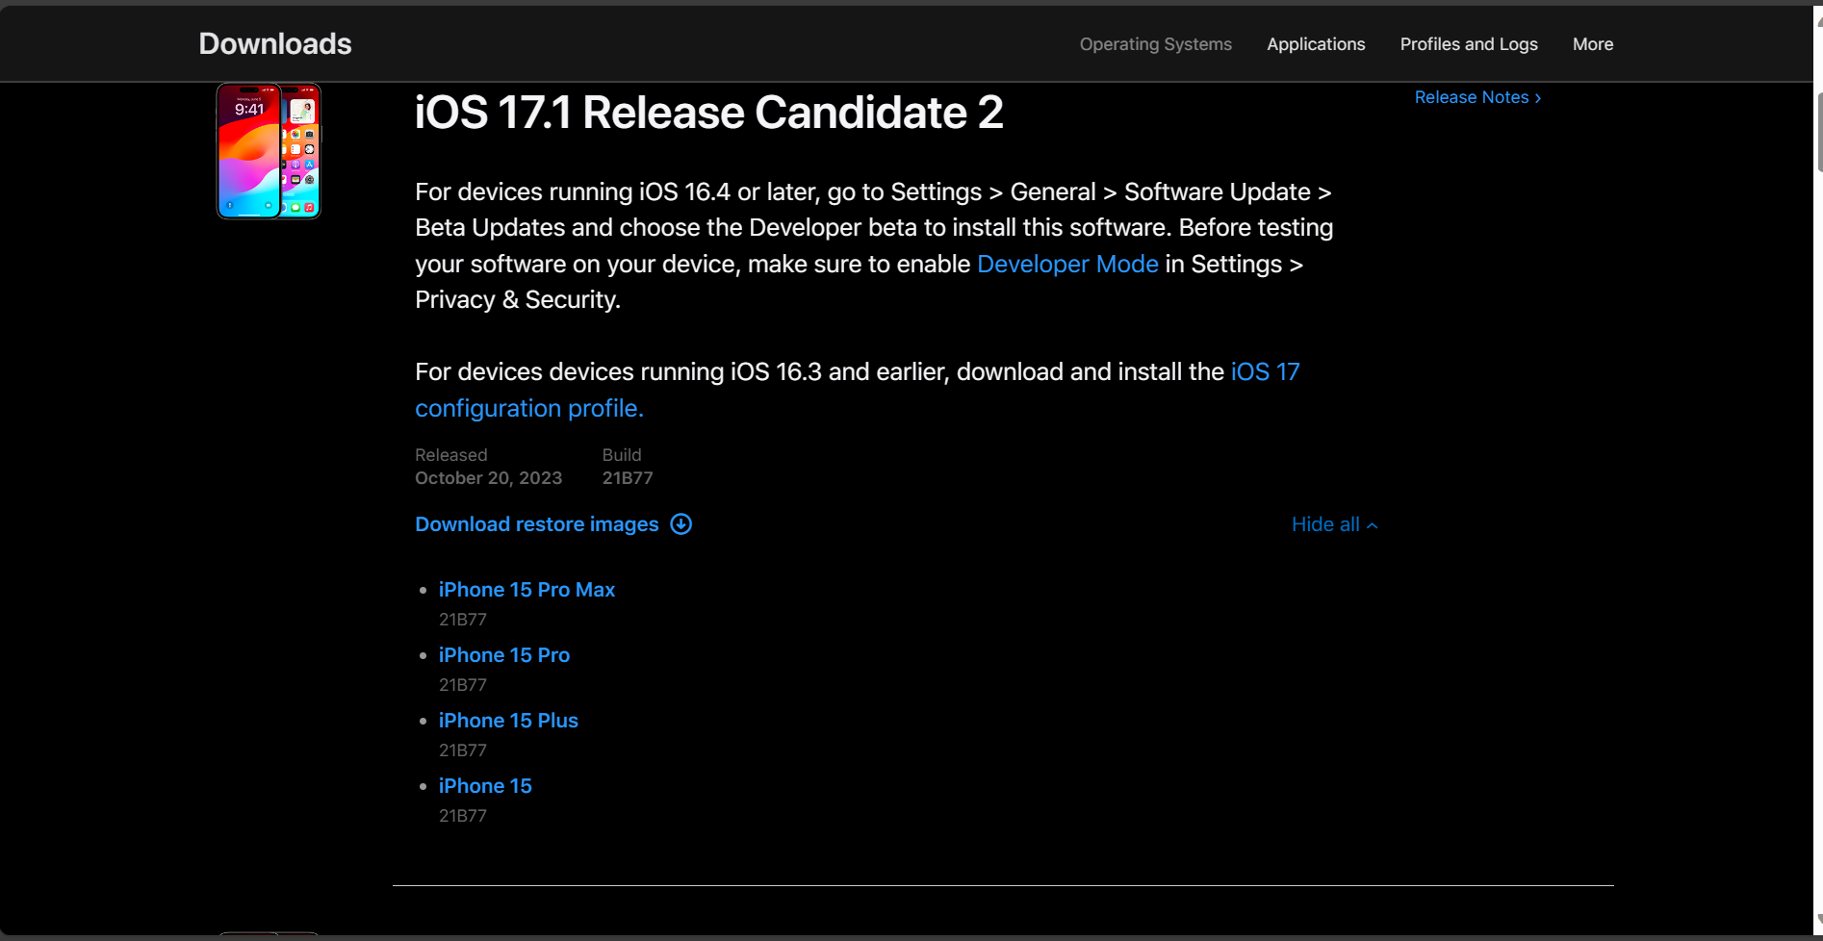Open the More menu
This screenshot has width=1823, height=941.
1593,44
